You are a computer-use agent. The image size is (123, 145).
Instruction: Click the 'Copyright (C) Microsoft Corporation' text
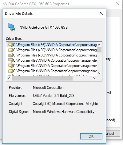coord(65,104)
